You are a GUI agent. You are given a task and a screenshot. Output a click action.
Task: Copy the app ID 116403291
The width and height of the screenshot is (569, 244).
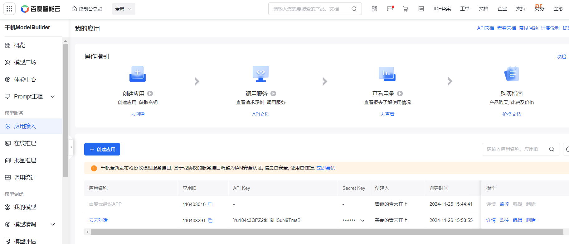[210, 220]
